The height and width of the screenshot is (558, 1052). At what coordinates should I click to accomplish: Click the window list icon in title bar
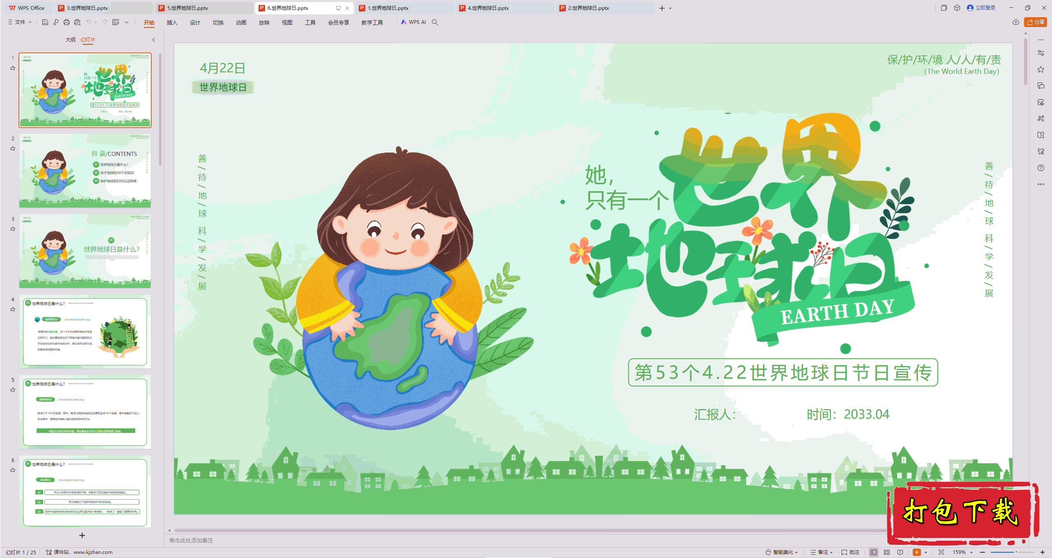point(944,8)
